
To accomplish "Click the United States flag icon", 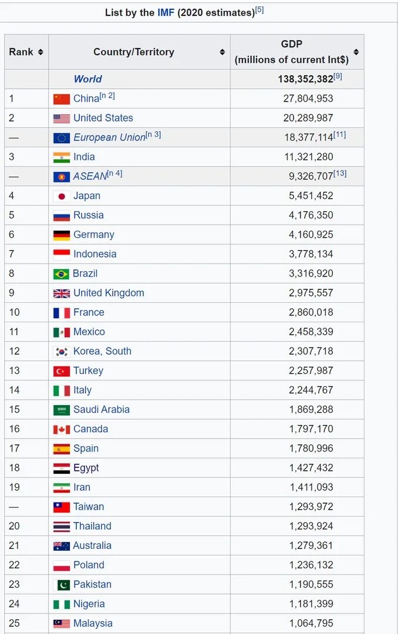I will [x=62, y=119].
